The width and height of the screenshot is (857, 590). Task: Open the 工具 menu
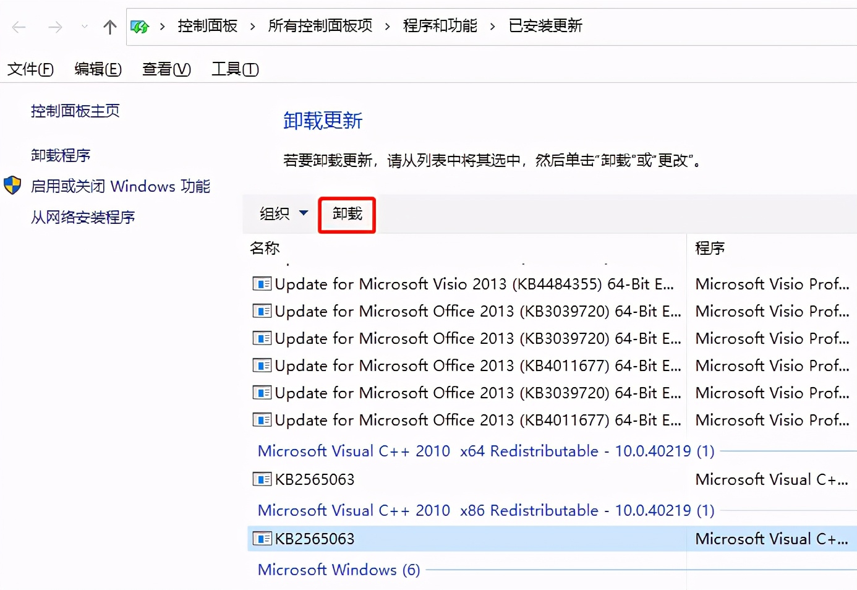234,69
